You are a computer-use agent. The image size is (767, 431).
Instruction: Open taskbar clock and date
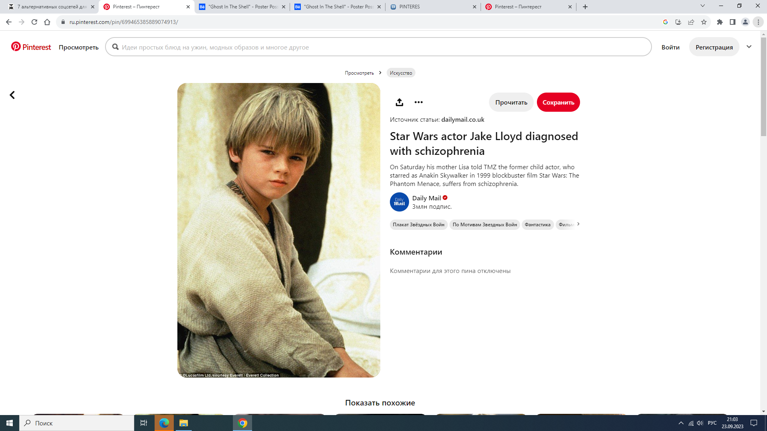tap(732, 423)
